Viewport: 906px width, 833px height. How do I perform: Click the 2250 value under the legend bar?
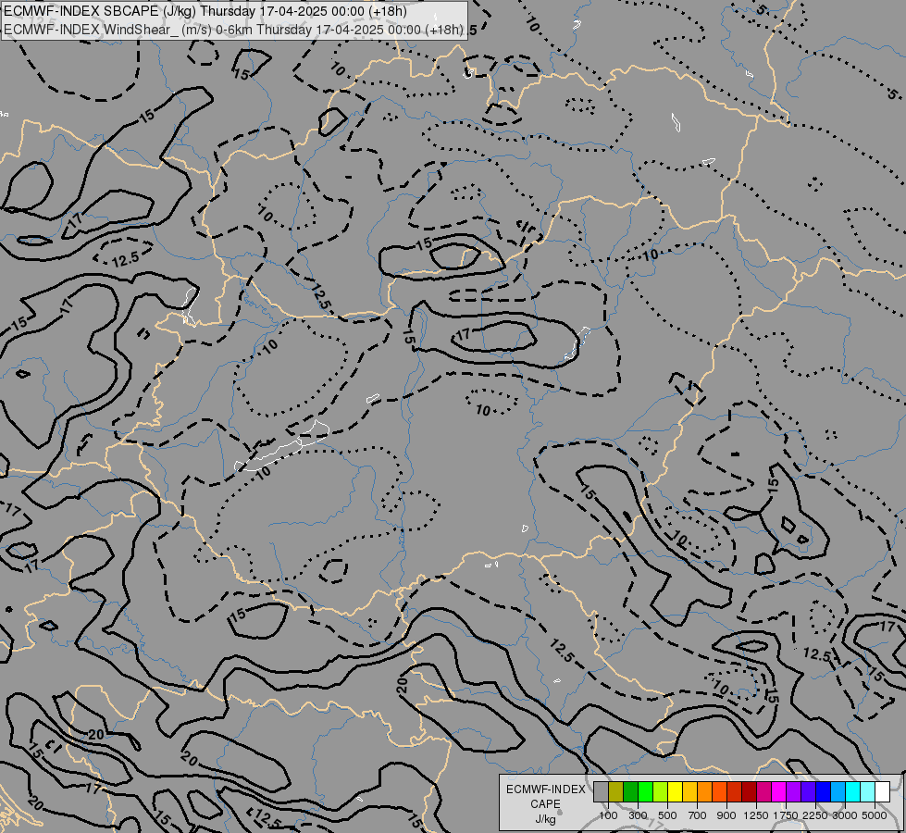pyautogui.click(x=814, y=815)
